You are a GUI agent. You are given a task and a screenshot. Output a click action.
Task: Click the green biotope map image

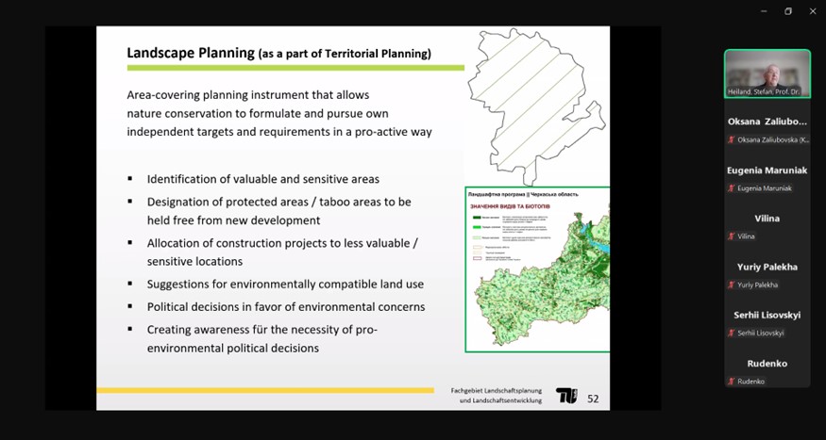[x=537, y=269]
